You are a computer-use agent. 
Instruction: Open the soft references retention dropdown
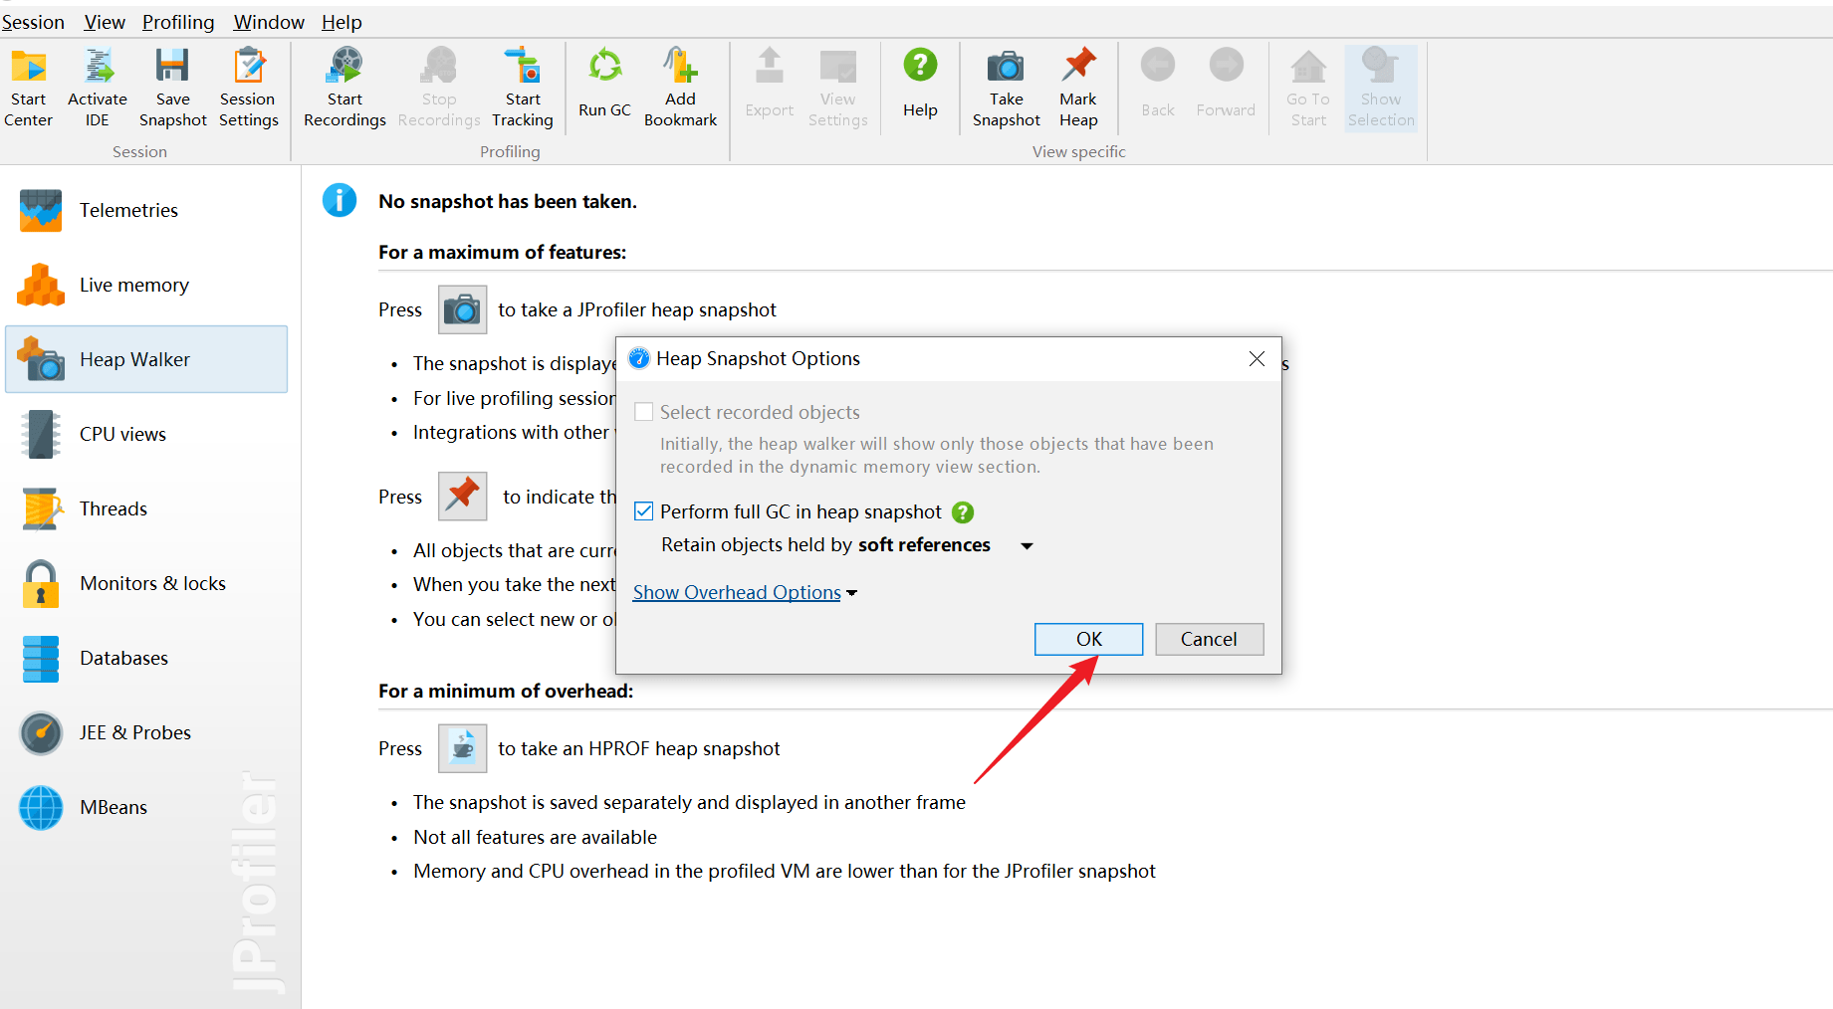click(1027, 545)
